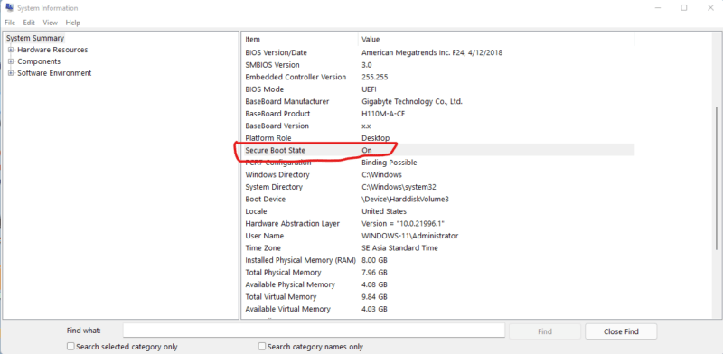Select Available Physical Memory row

tap(438, 284)
